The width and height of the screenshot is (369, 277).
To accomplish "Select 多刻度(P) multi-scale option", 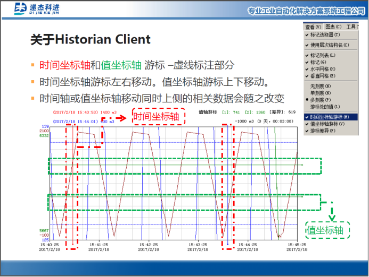I will pos(321,99).
